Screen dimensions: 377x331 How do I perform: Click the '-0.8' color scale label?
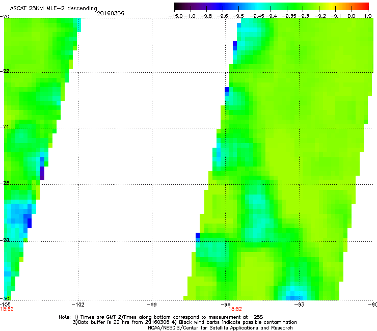(x=206, y=16)
